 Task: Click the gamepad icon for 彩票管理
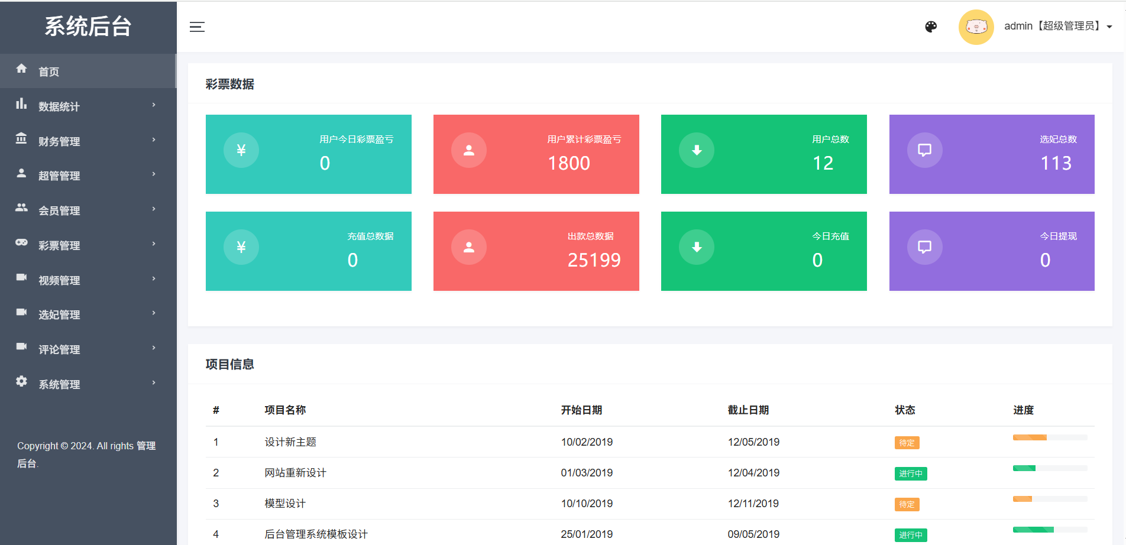click(x=22, y=242)
